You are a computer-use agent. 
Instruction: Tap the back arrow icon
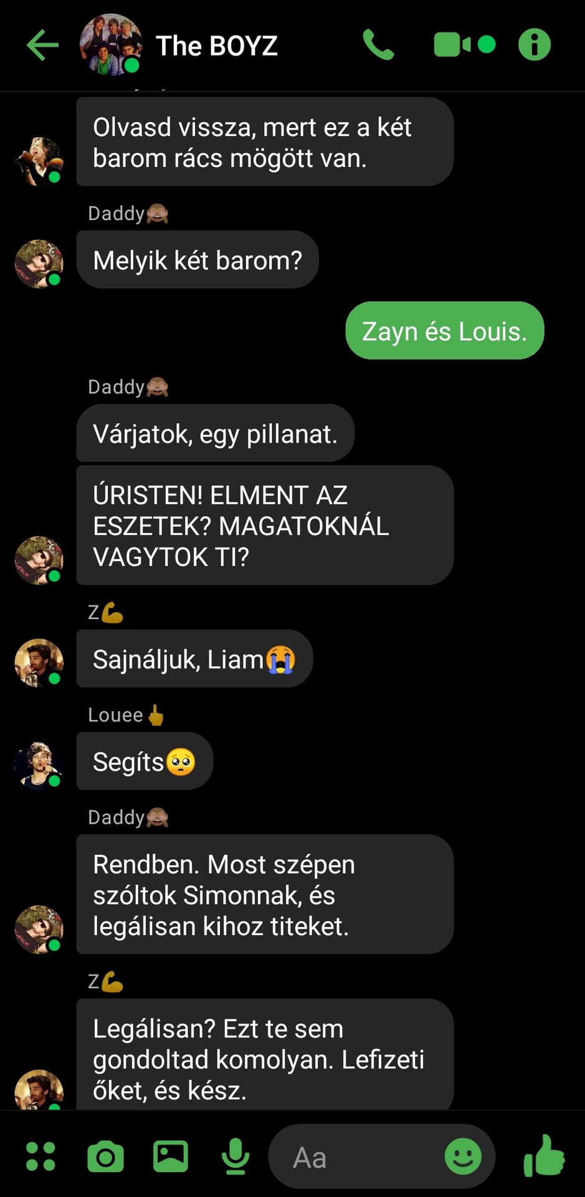tap(42, 45)
